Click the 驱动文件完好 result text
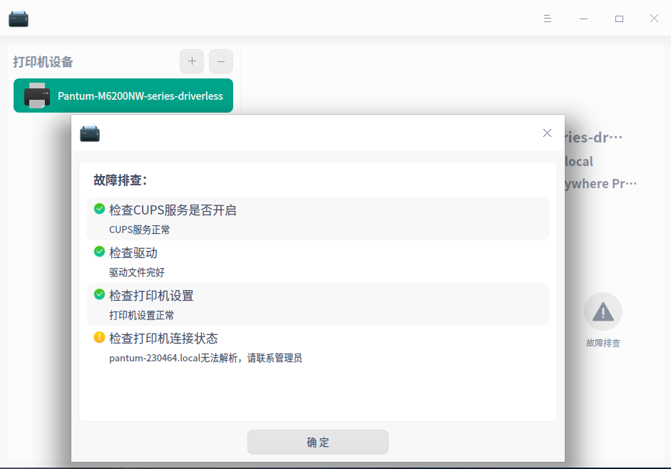Image resolution: width=671 pixels, height=469 pixels. click(136, 272)
